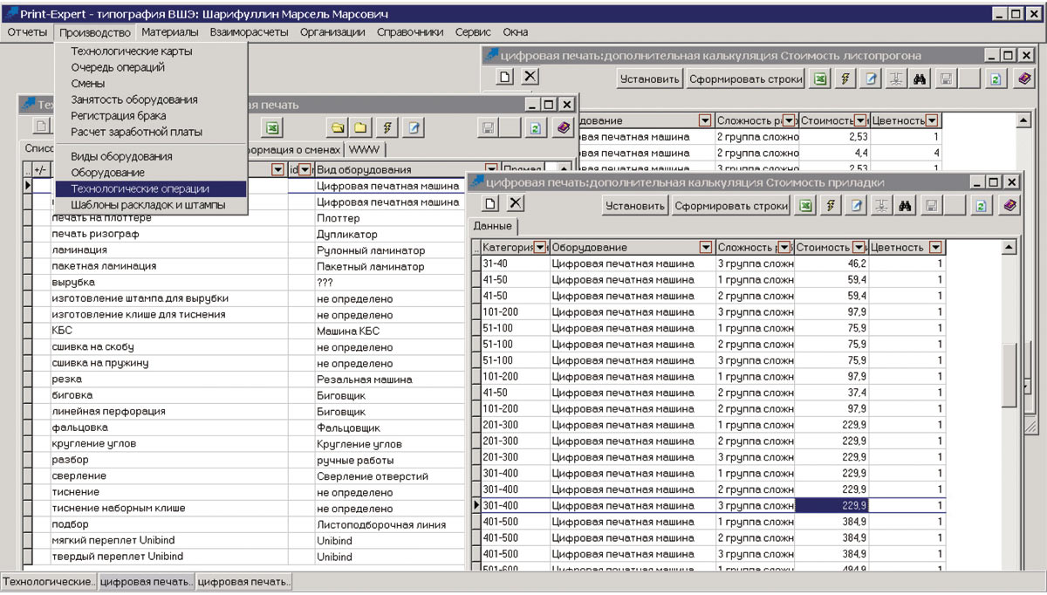Click edit note icon in technological operations window
Image resolution: width=1047 pixels, height=595 pixels.
click(x=413, y=128)
